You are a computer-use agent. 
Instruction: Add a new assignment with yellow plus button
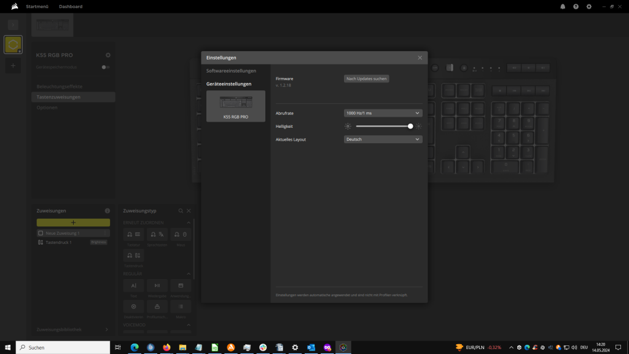coord(73,222)
